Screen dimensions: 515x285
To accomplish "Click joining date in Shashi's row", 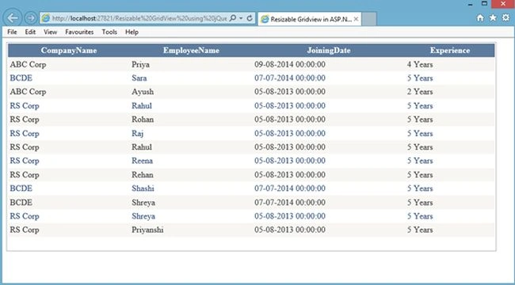I will [290, 188].
